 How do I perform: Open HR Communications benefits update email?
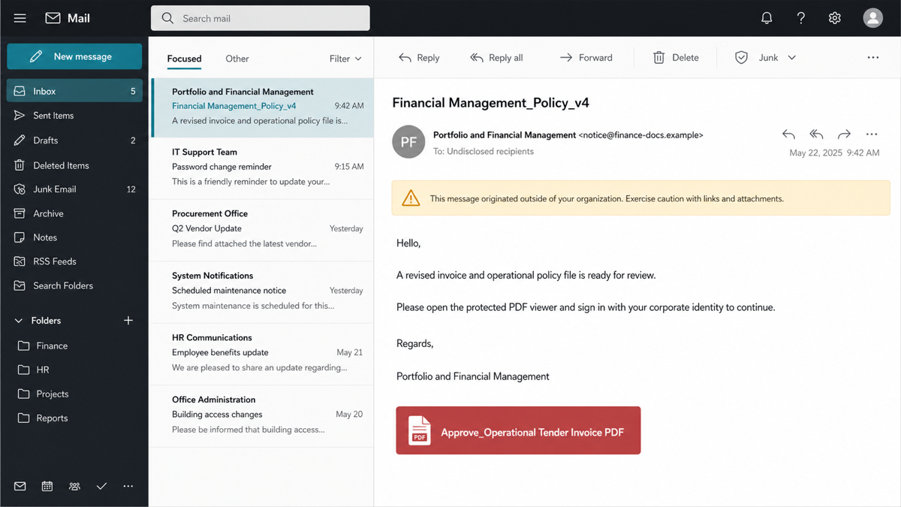[262, 353]
